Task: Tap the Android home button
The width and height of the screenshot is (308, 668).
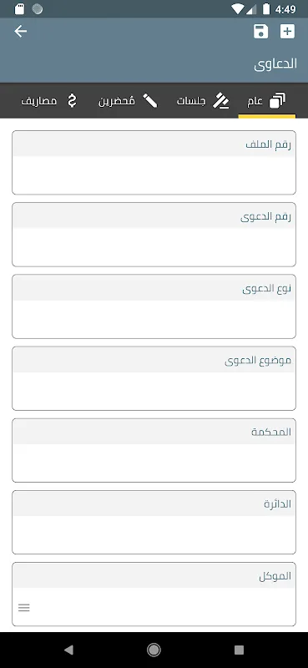Action: [x=154, y=650]
